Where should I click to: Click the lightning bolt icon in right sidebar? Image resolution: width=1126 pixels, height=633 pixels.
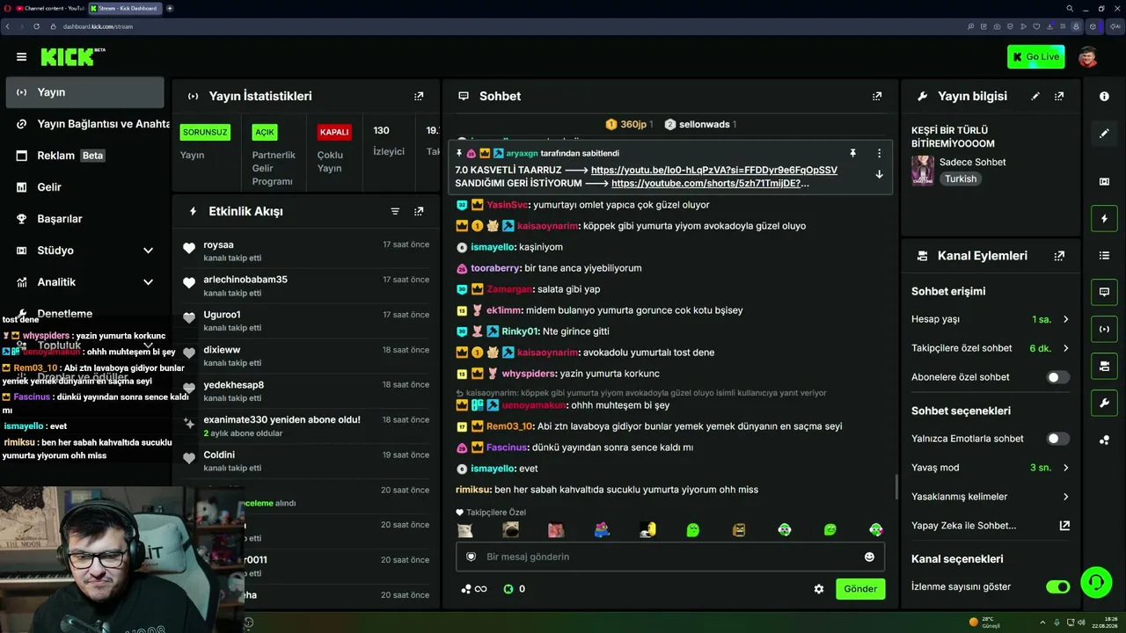click(x=1104, y=218)
